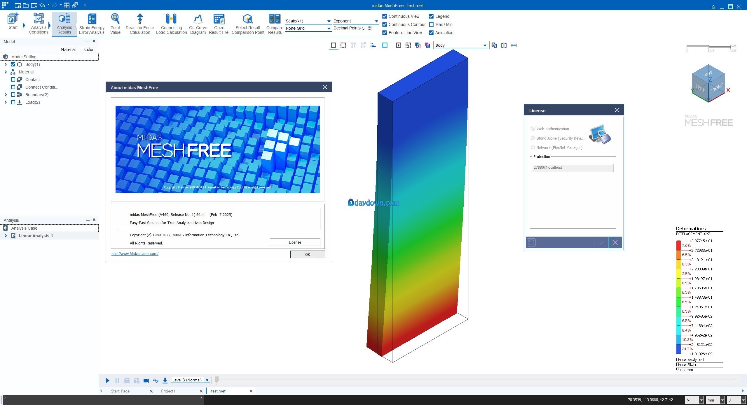Click the animation timeline slider handle
The width and height of the screenshot is (747, 405).
(x=217, y=380)
